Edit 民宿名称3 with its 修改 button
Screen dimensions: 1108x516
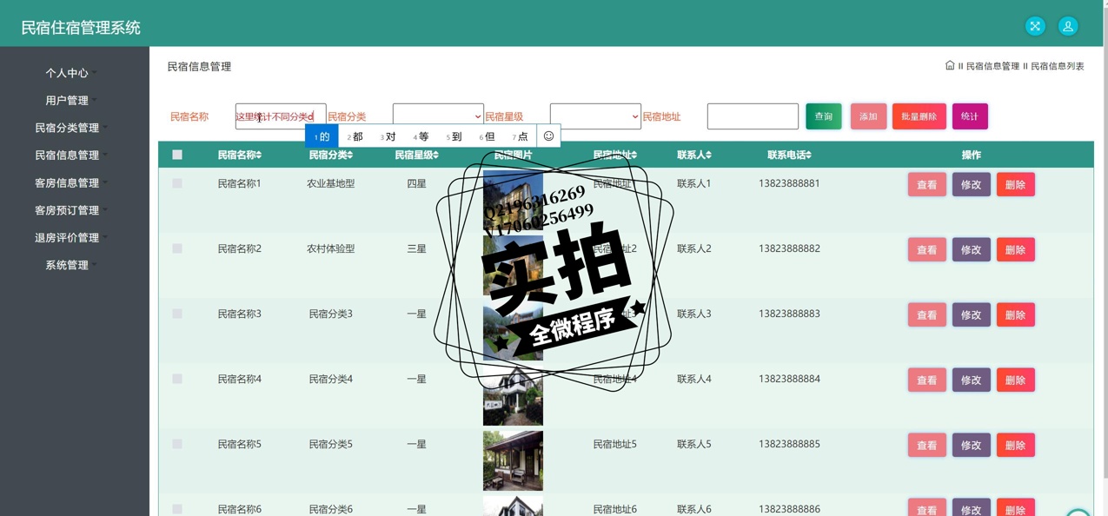point(972,314)
